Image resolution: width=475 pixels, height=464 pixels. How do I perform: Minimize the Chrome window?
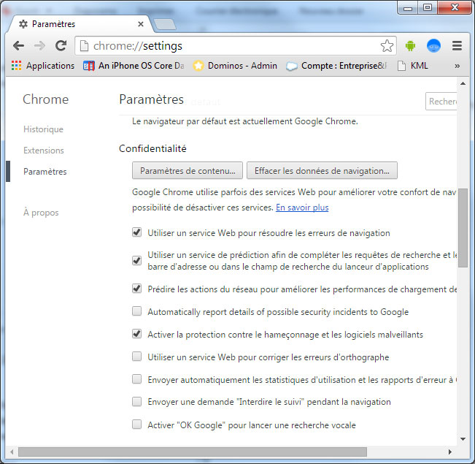pyautogui.click(x=408, y=7)
